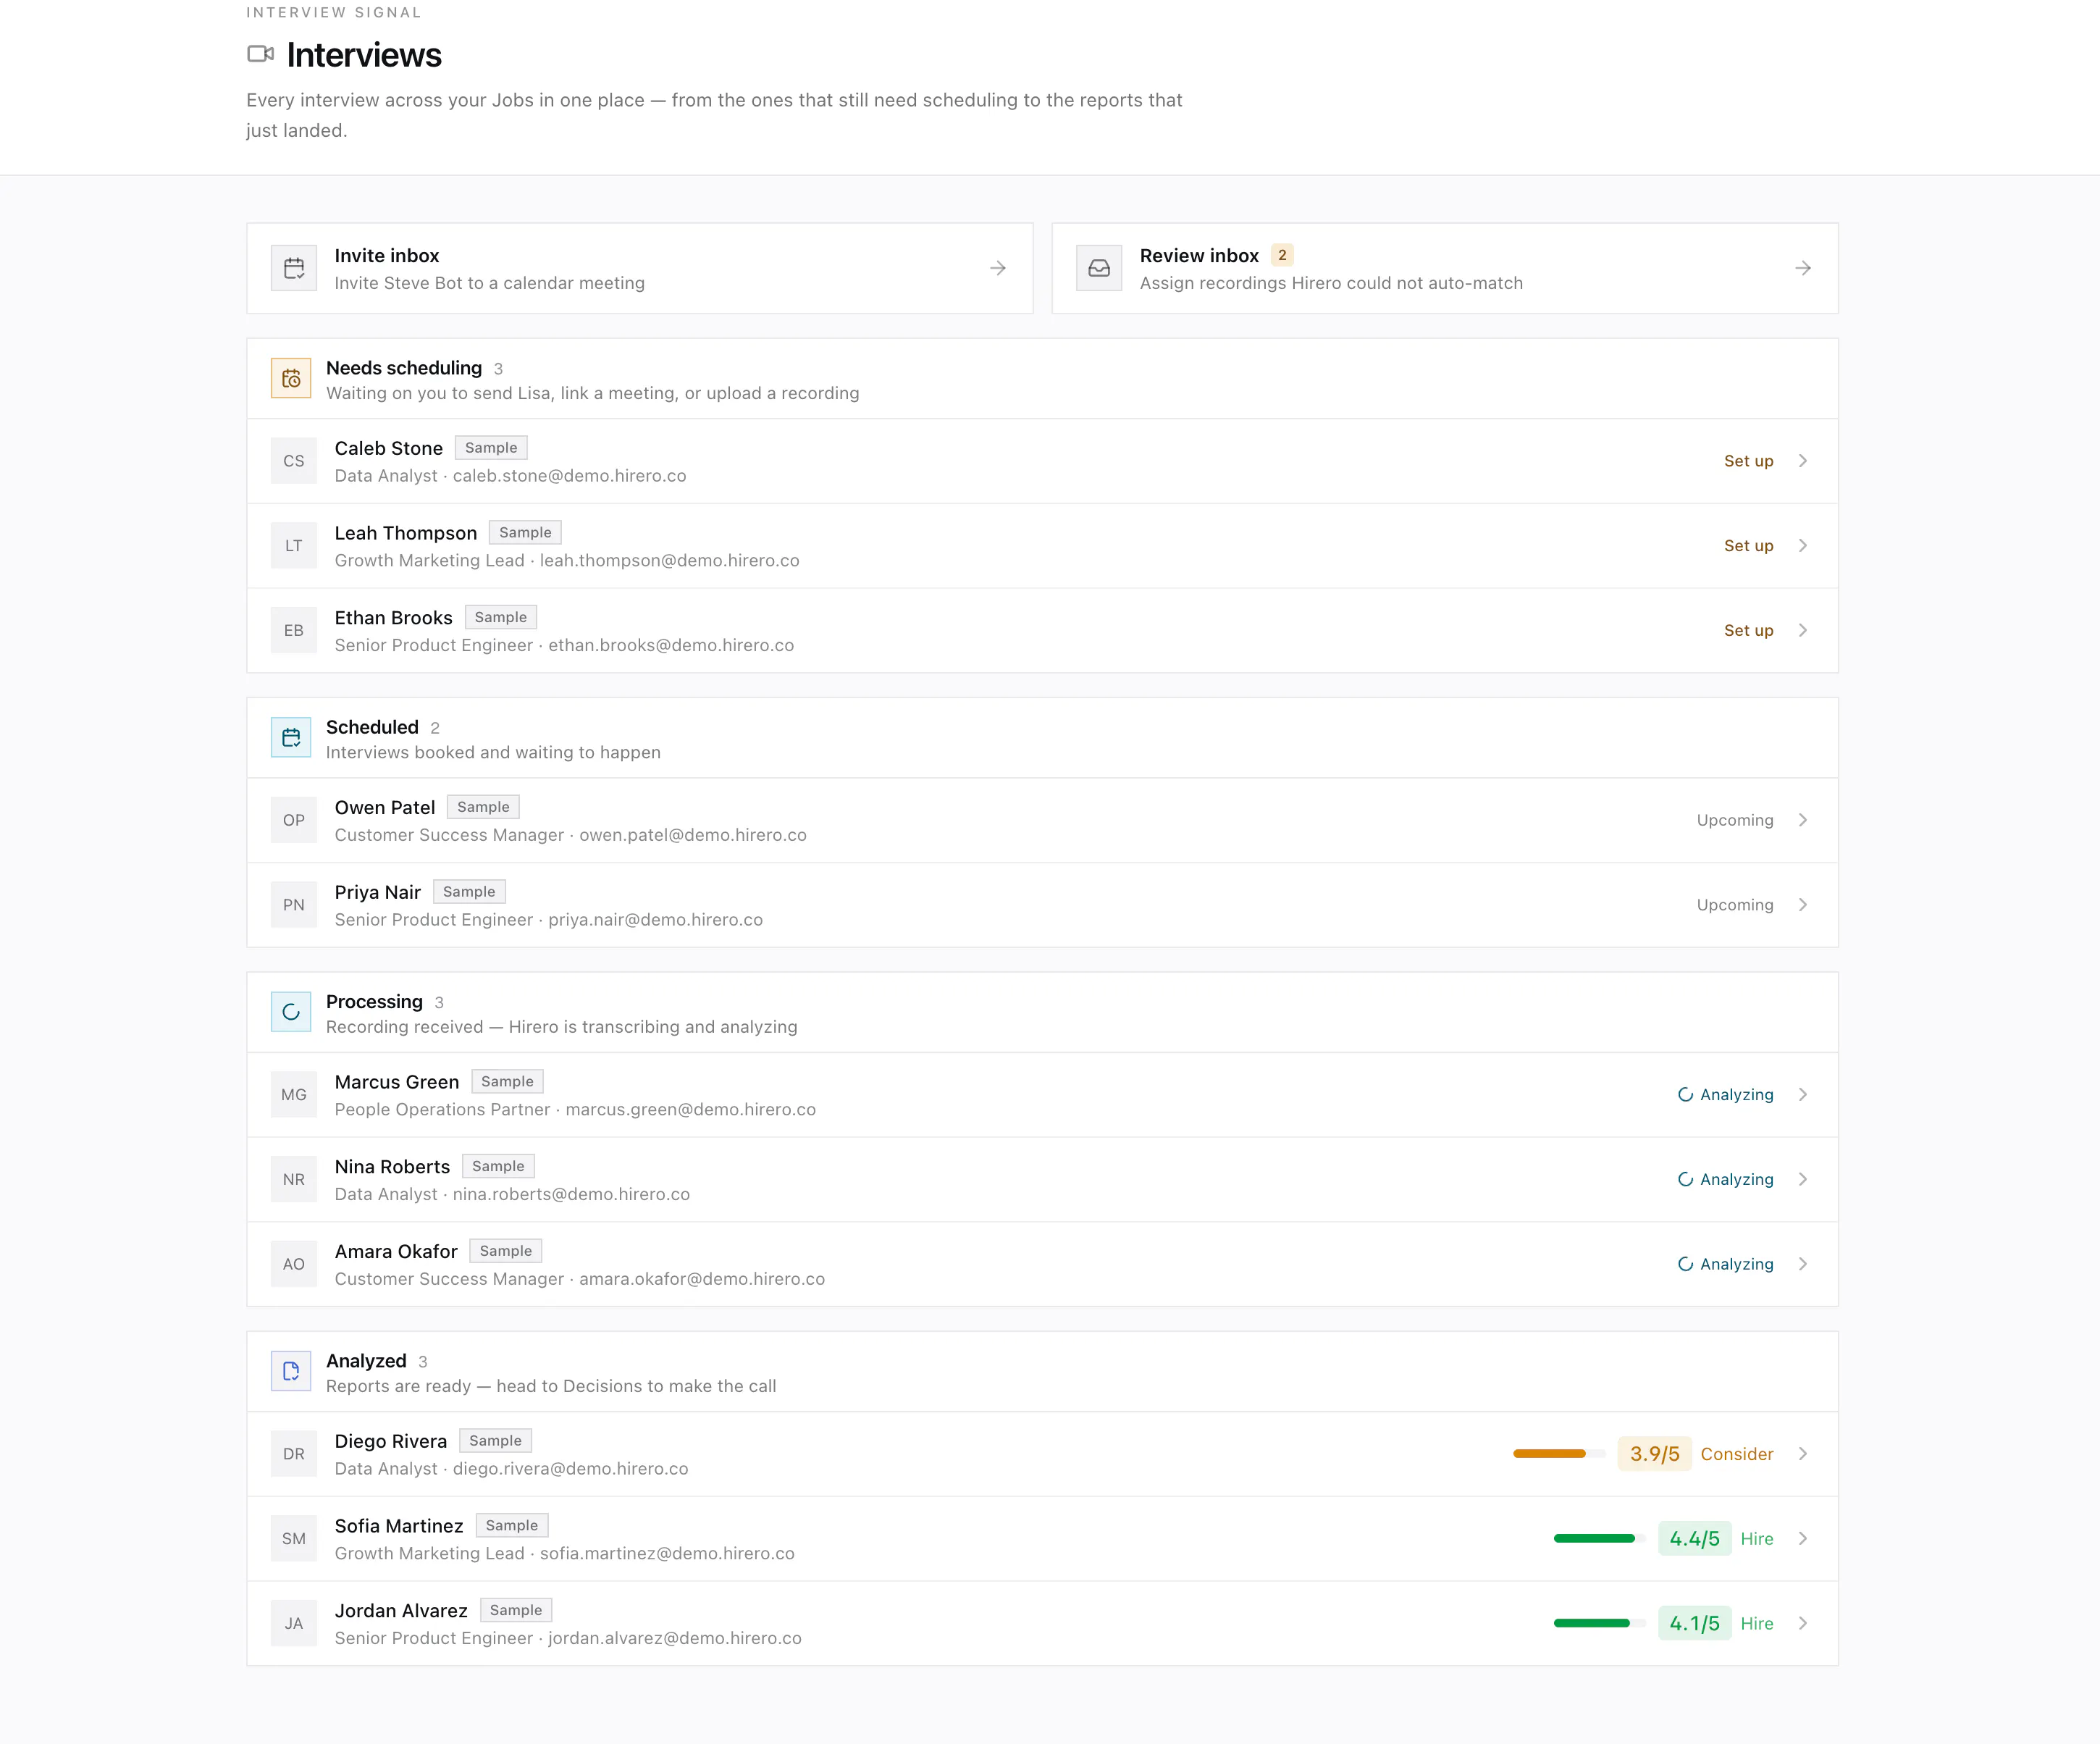2100x1744 pixels.
Task: Click the Invite inbox calendar icon
Action: 294,268
